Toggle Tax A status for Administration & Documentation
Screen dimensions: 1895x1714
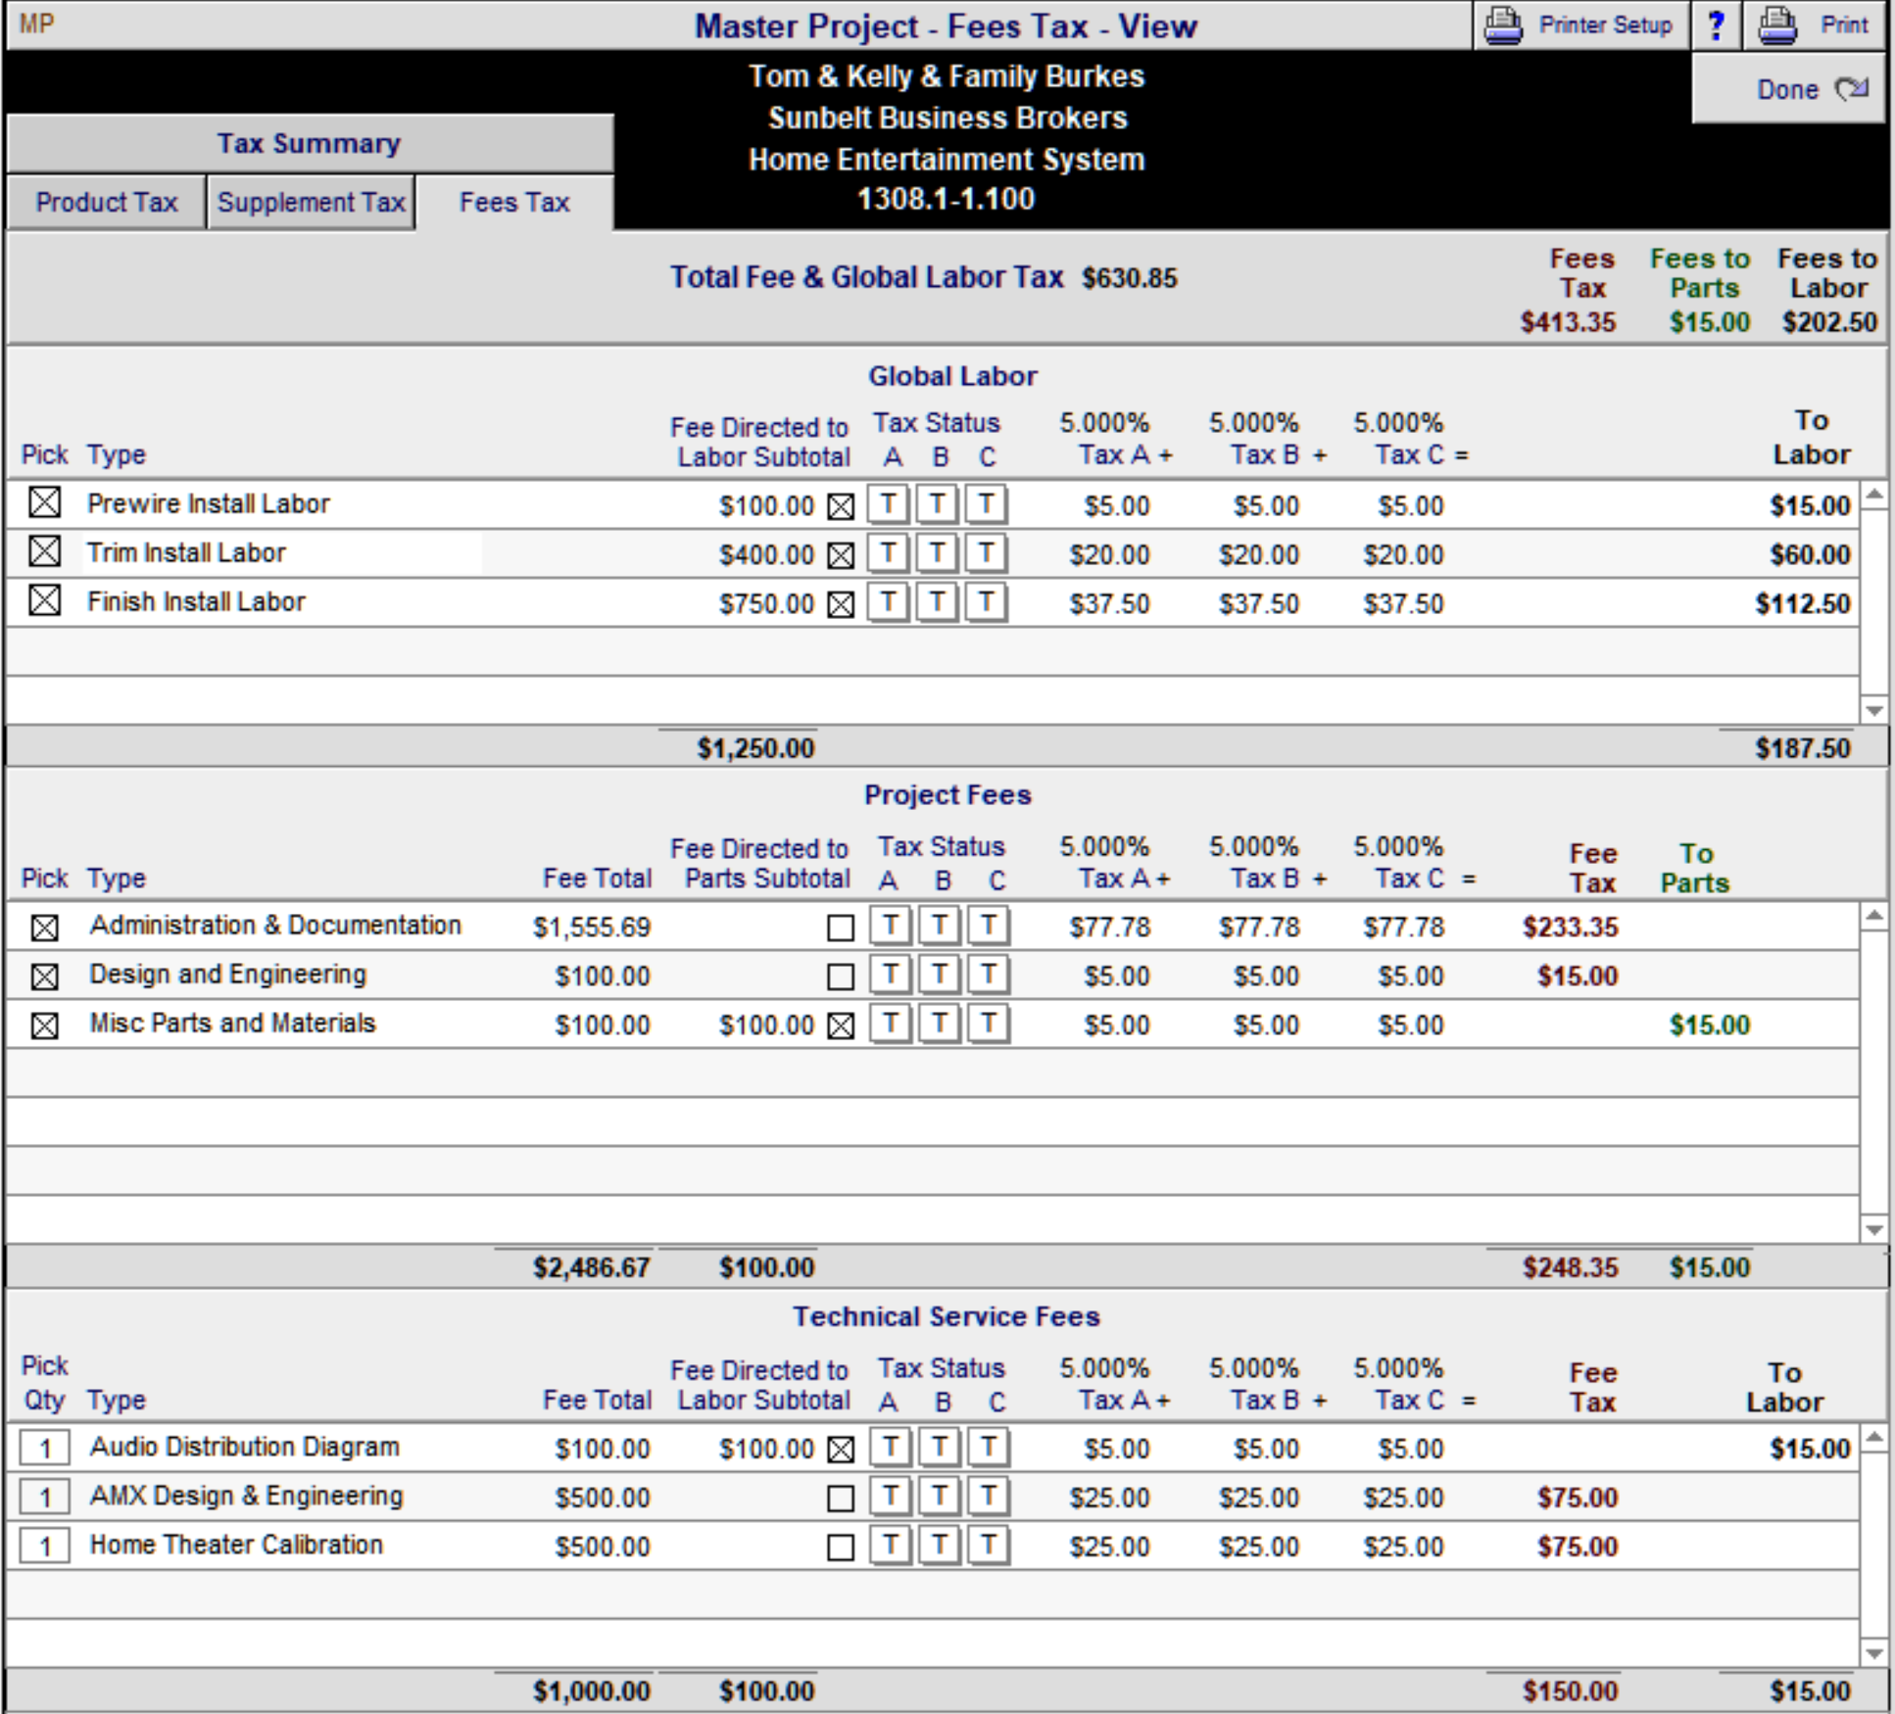(x=891, y=926)
